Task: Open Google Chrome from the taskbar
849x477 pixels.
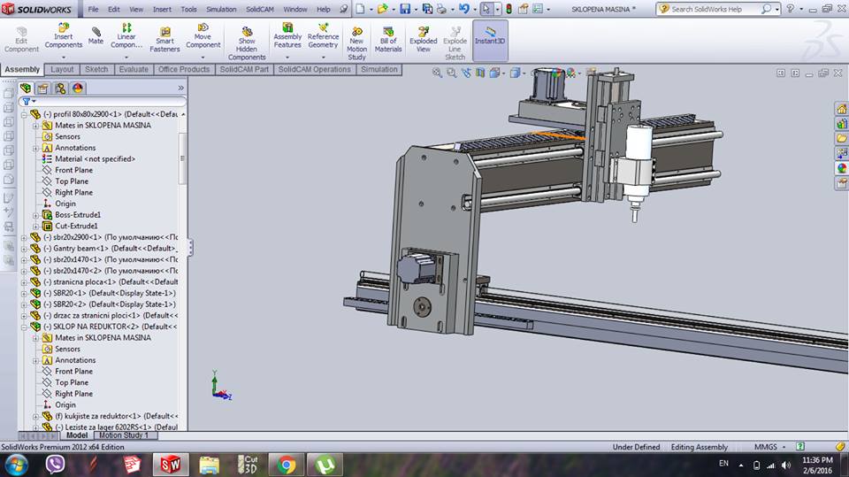Action: pyautogui.click(x=286, y=464)
